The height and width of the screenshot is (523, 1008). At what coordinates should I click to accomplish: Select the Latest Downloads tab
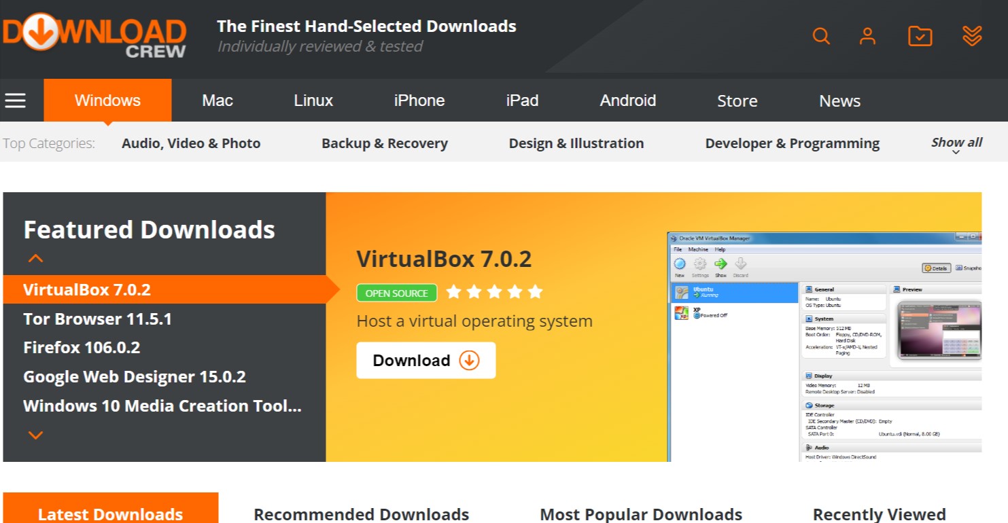click(x=111, y=508)
